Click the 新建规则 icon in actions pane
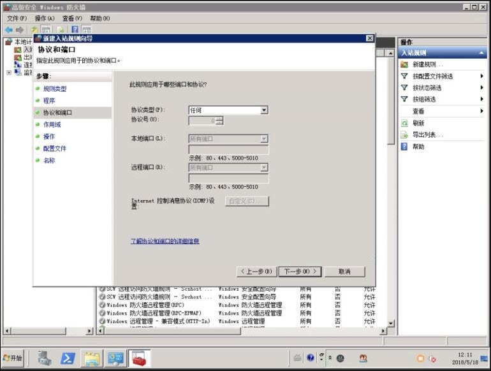Screen dimensions: 491x371 [x=404, y=64]
